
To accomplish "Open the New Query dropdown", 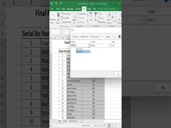I will (x=58, y=18).
